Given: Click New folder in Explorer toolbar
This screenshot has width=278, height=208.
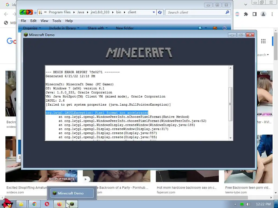Looking at the screenshot, I should [125, 28].
